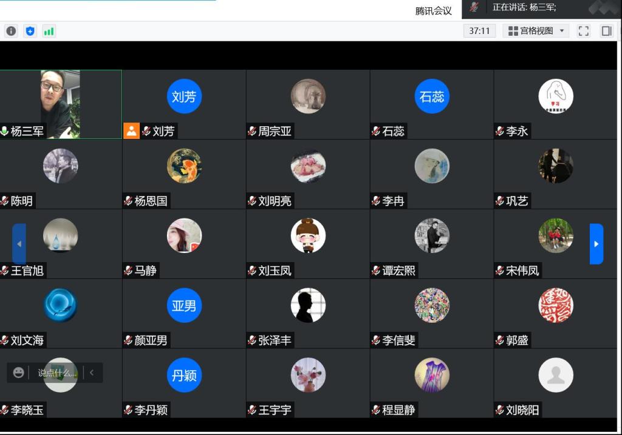622x435 pixels.
Task: Go to next page of participants
Action: click(x=596, y=244)
